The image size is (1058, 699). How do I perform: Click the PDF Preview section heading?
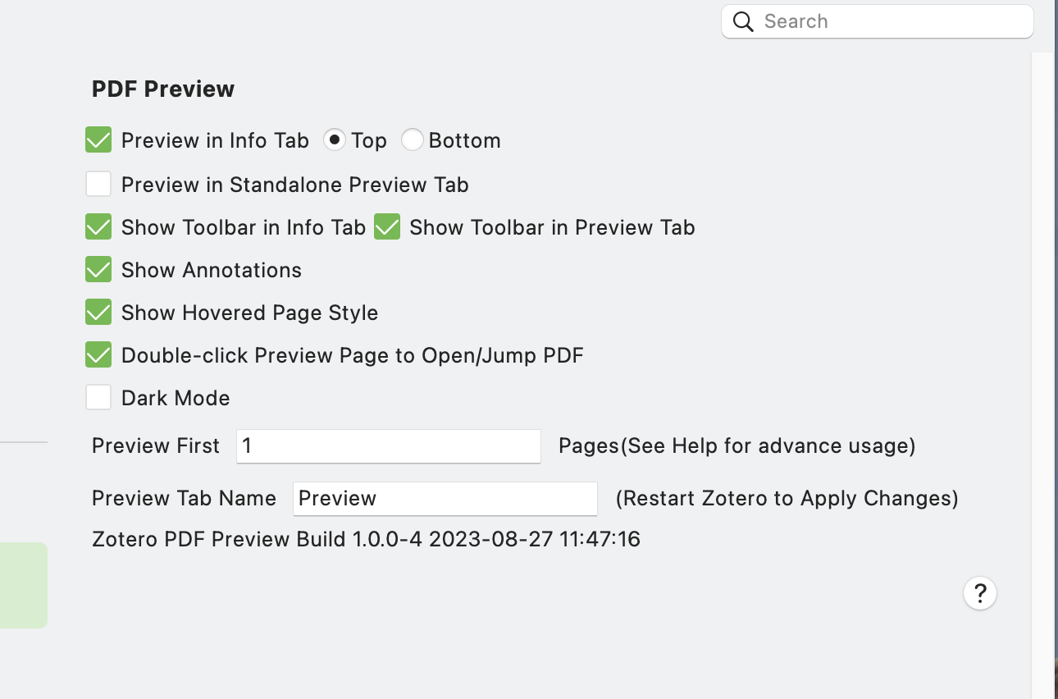(162, 89)
